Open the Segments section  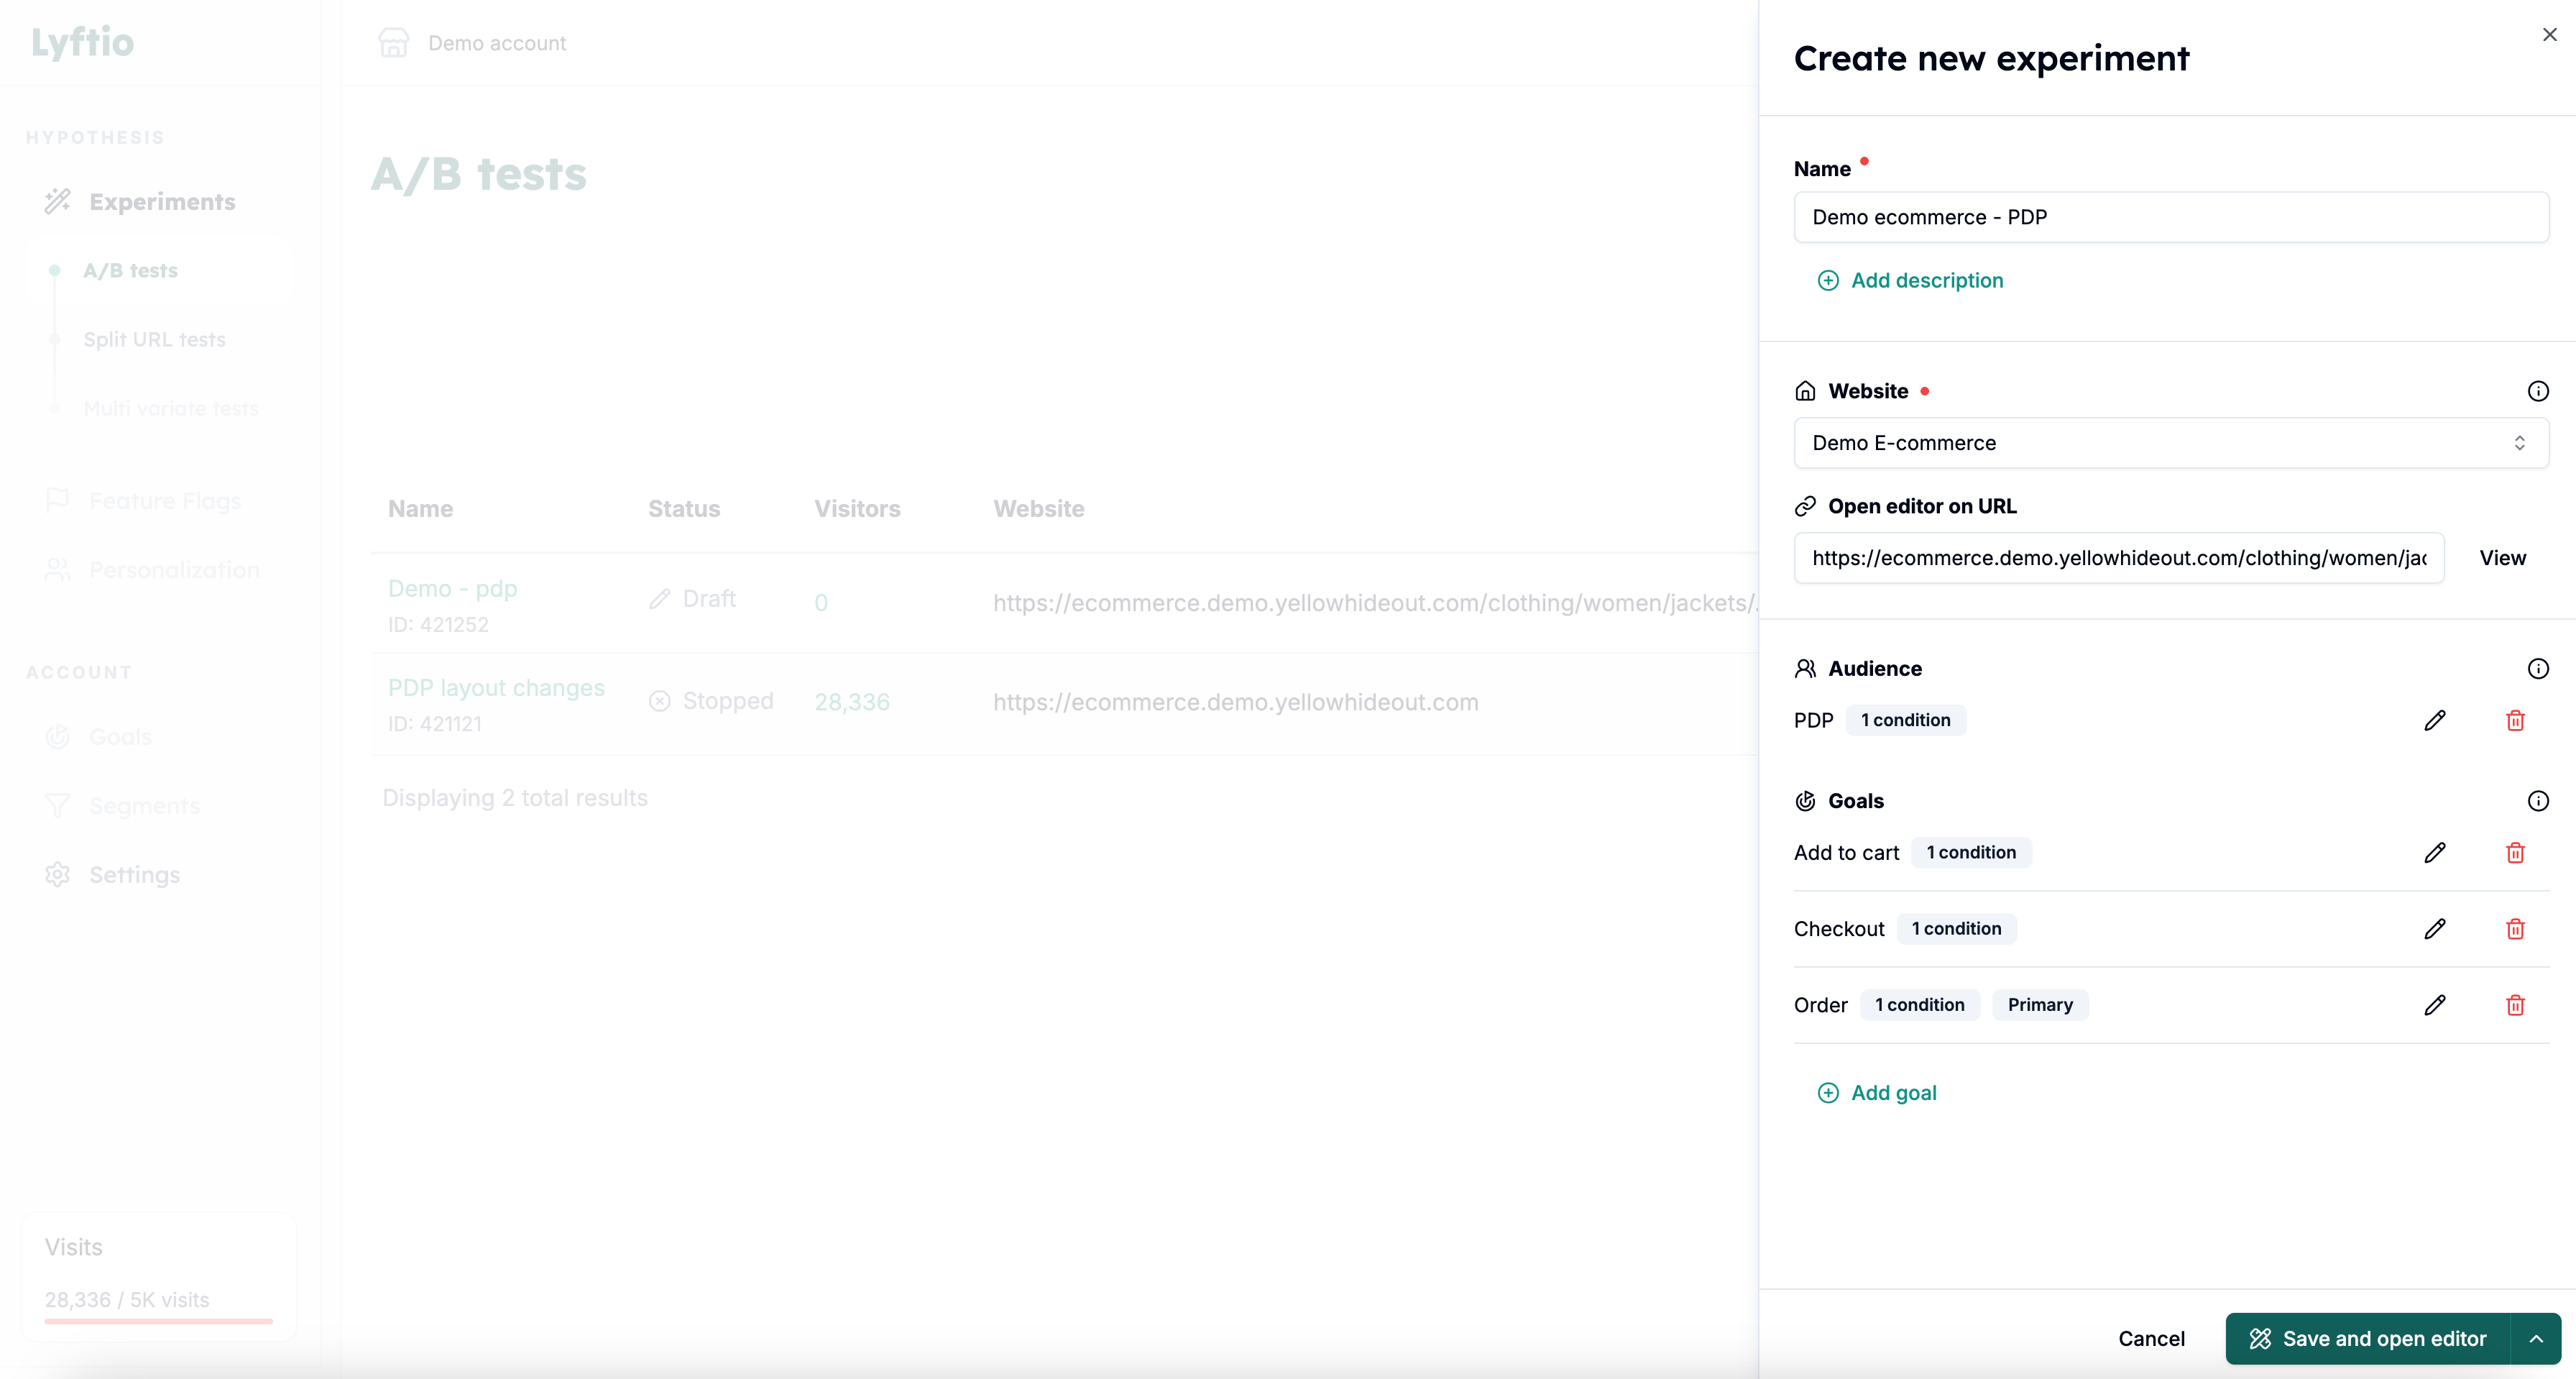[x=144, y=805]
